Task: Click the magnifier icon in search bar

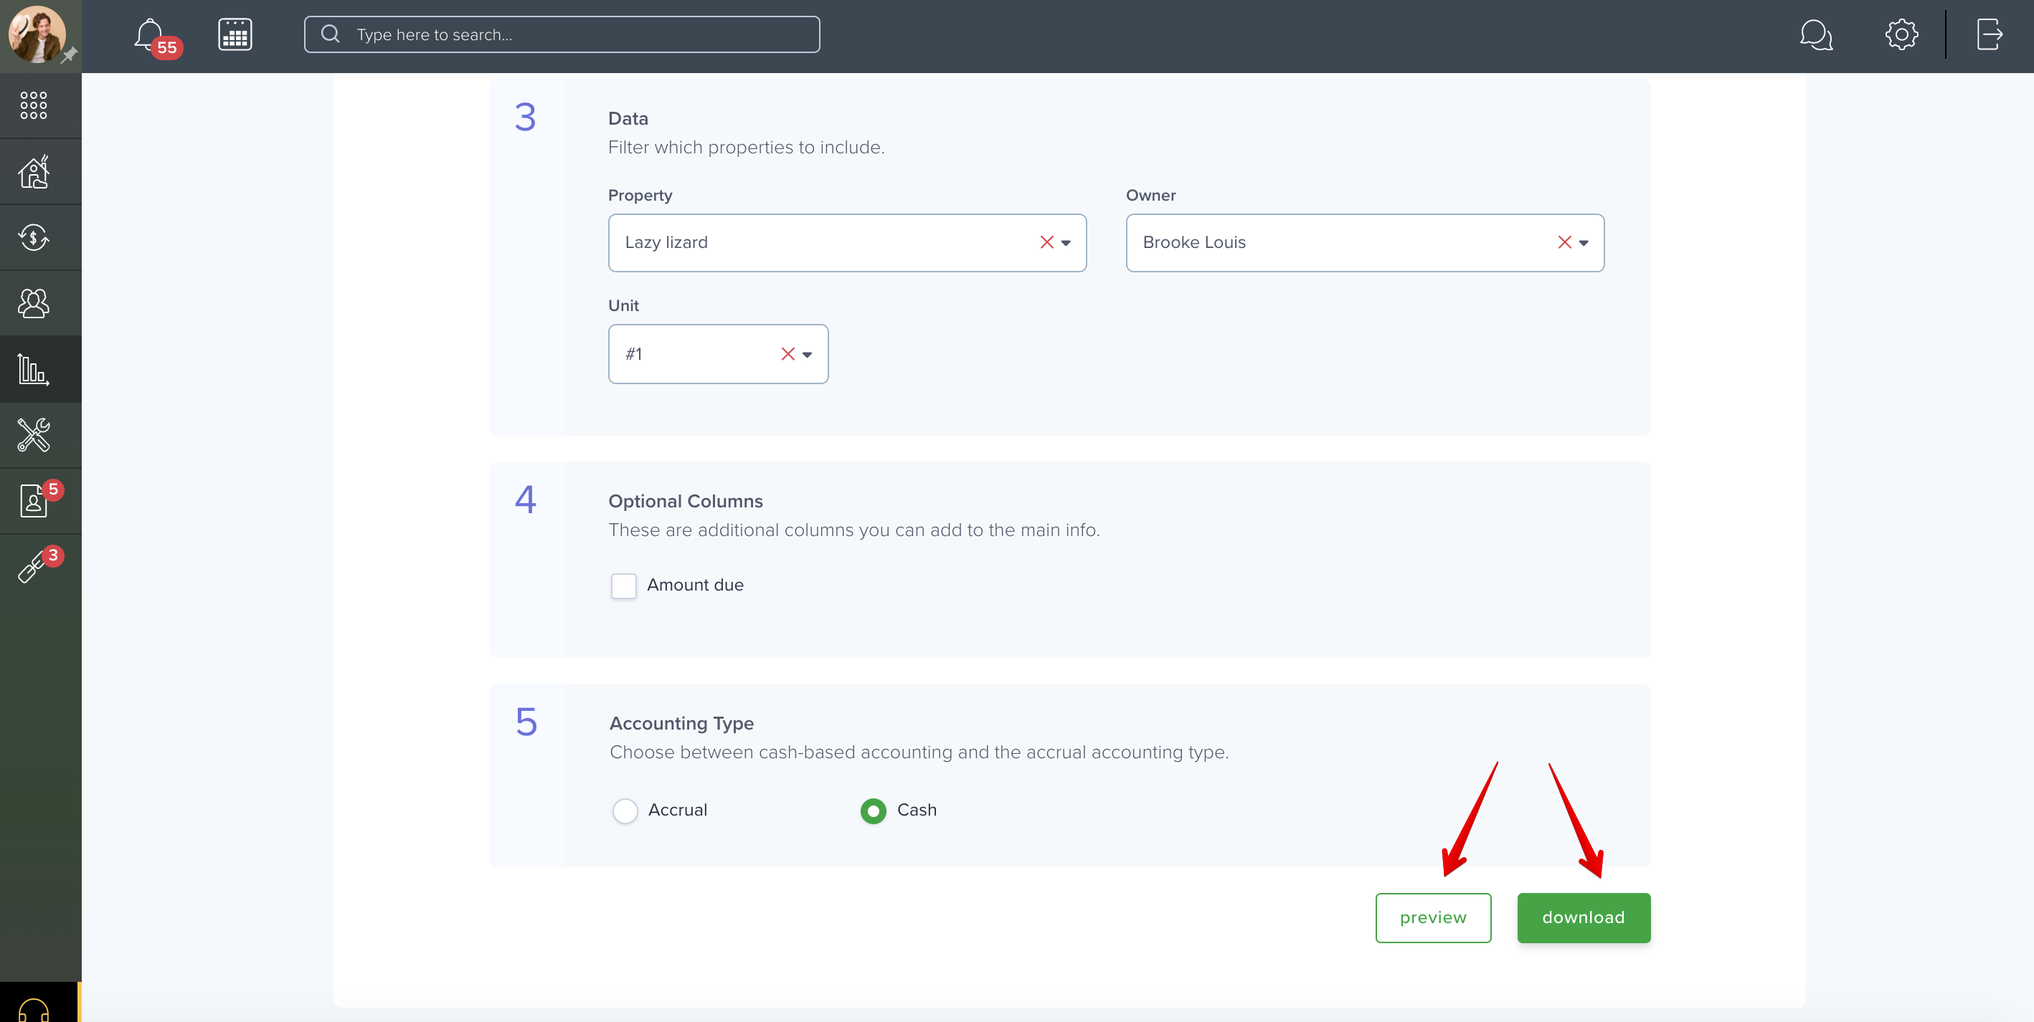Action: (x=330, y=34)
